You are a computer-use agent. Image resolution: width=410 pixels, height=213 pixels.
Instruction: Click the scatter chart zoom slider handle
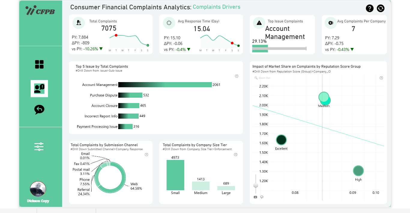tap(256, 185)
